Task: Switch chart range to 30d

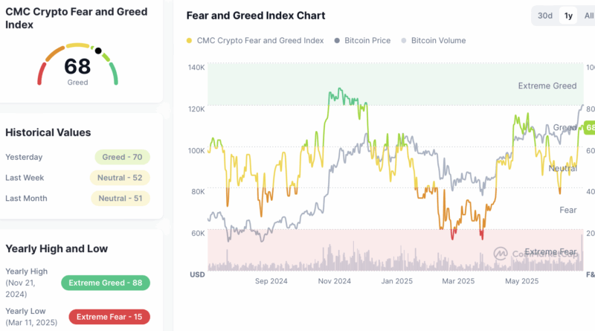Action: click(x=545, y=16)
